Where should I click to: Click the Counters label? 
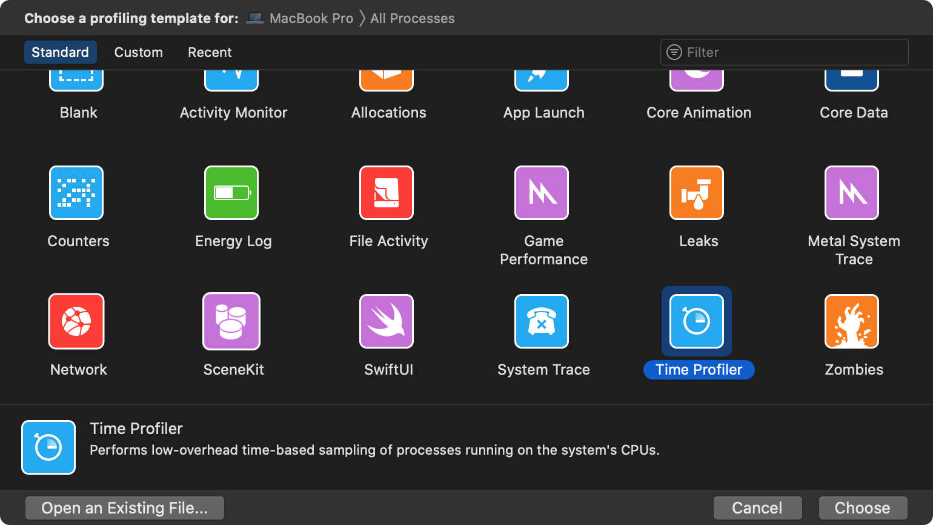[x=79, y=241]
